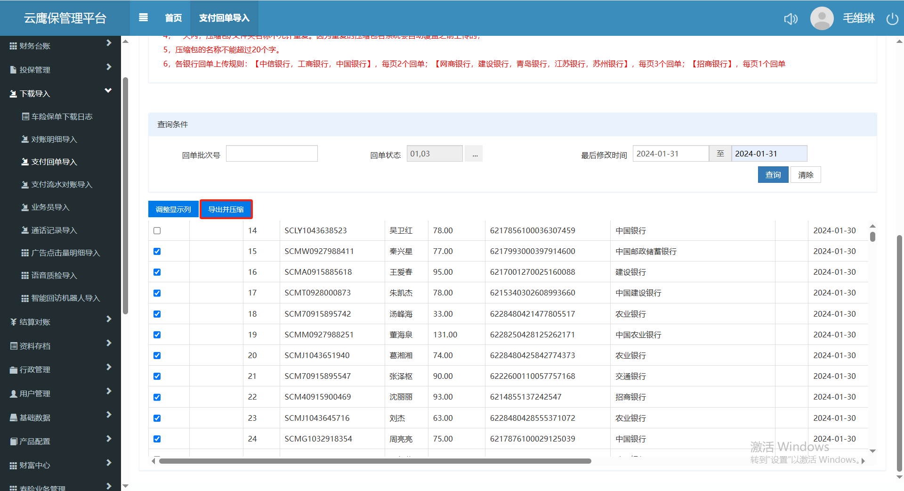Open 对账明细导入 in the sidebar

[54, 139]
